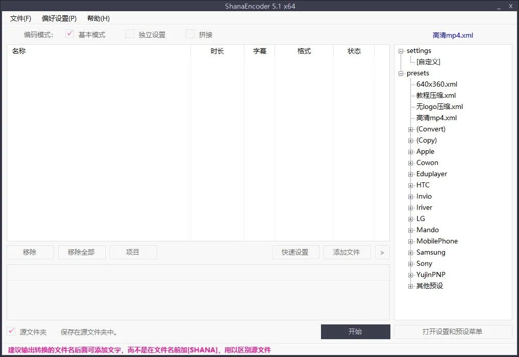Disable the 源文件夹 output option
Image resolution: width=519 pixels, height=357 pixels.
10,331
